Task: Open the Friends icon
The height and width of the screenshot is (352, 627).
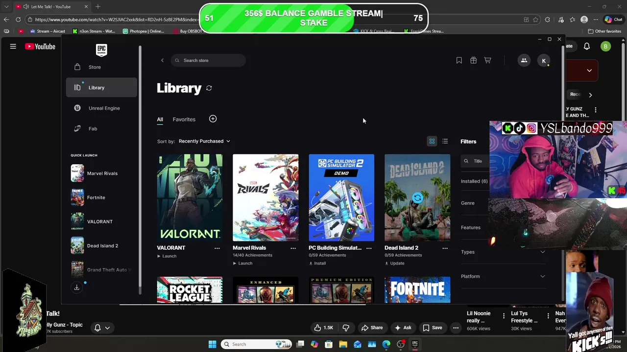Action: tap(524, 60)
